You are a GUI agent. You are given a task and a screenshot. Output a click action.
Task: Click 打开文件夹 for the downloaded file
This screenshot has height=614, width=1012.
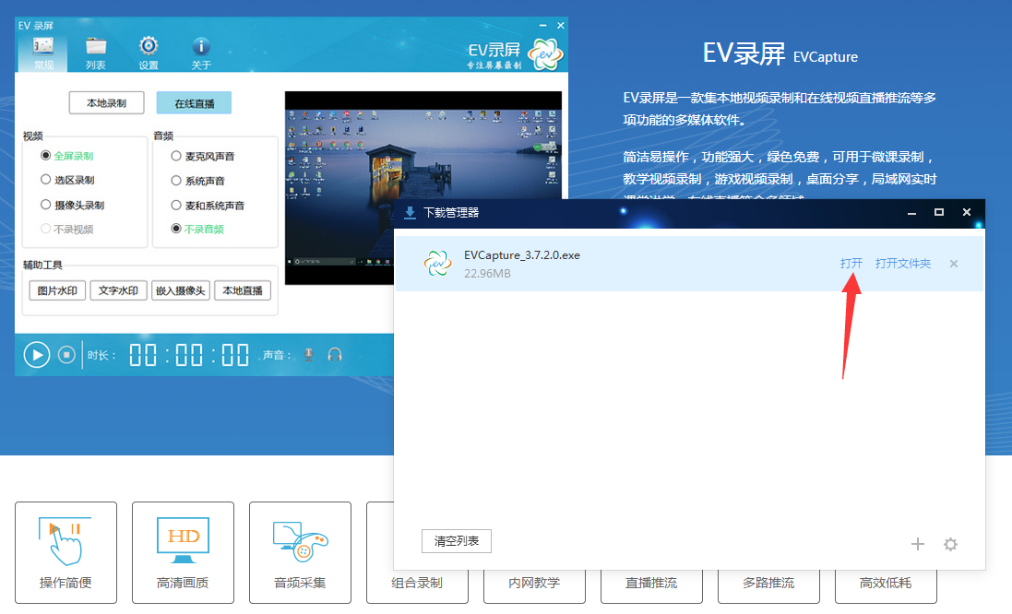(x=903, y=263)
